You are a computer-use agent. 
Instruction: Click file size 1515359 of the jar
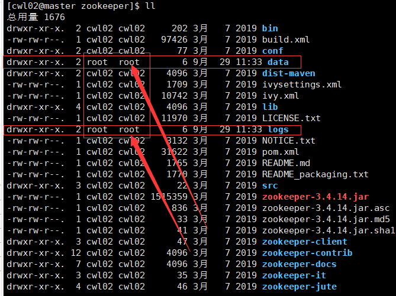(x=169, y=197)
